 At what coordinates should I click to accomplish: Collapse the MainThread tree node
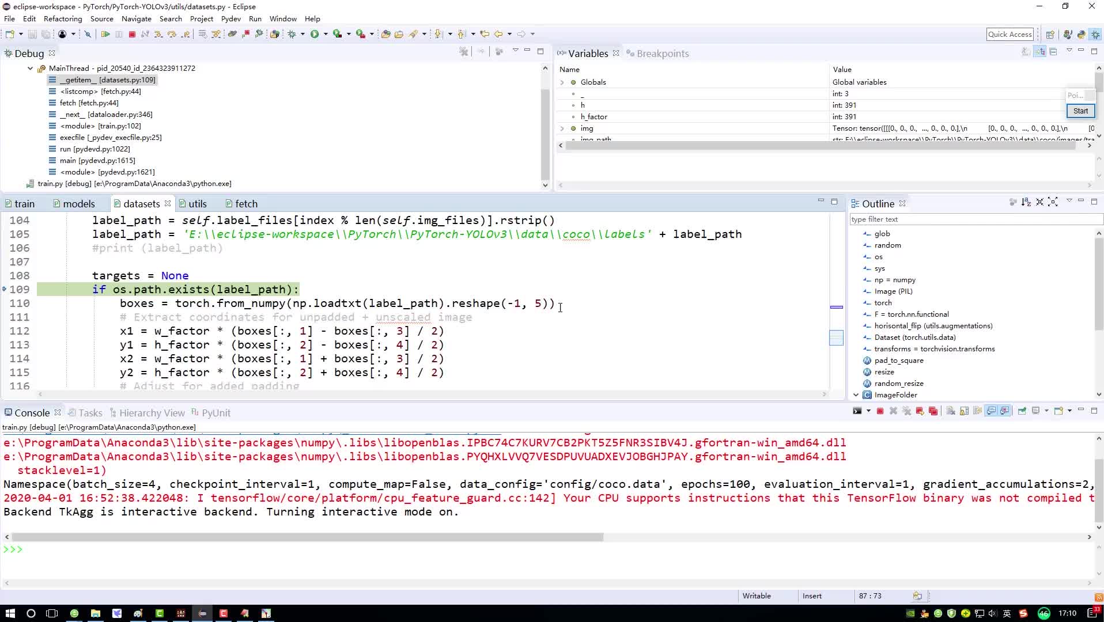[x=30, y=68]
